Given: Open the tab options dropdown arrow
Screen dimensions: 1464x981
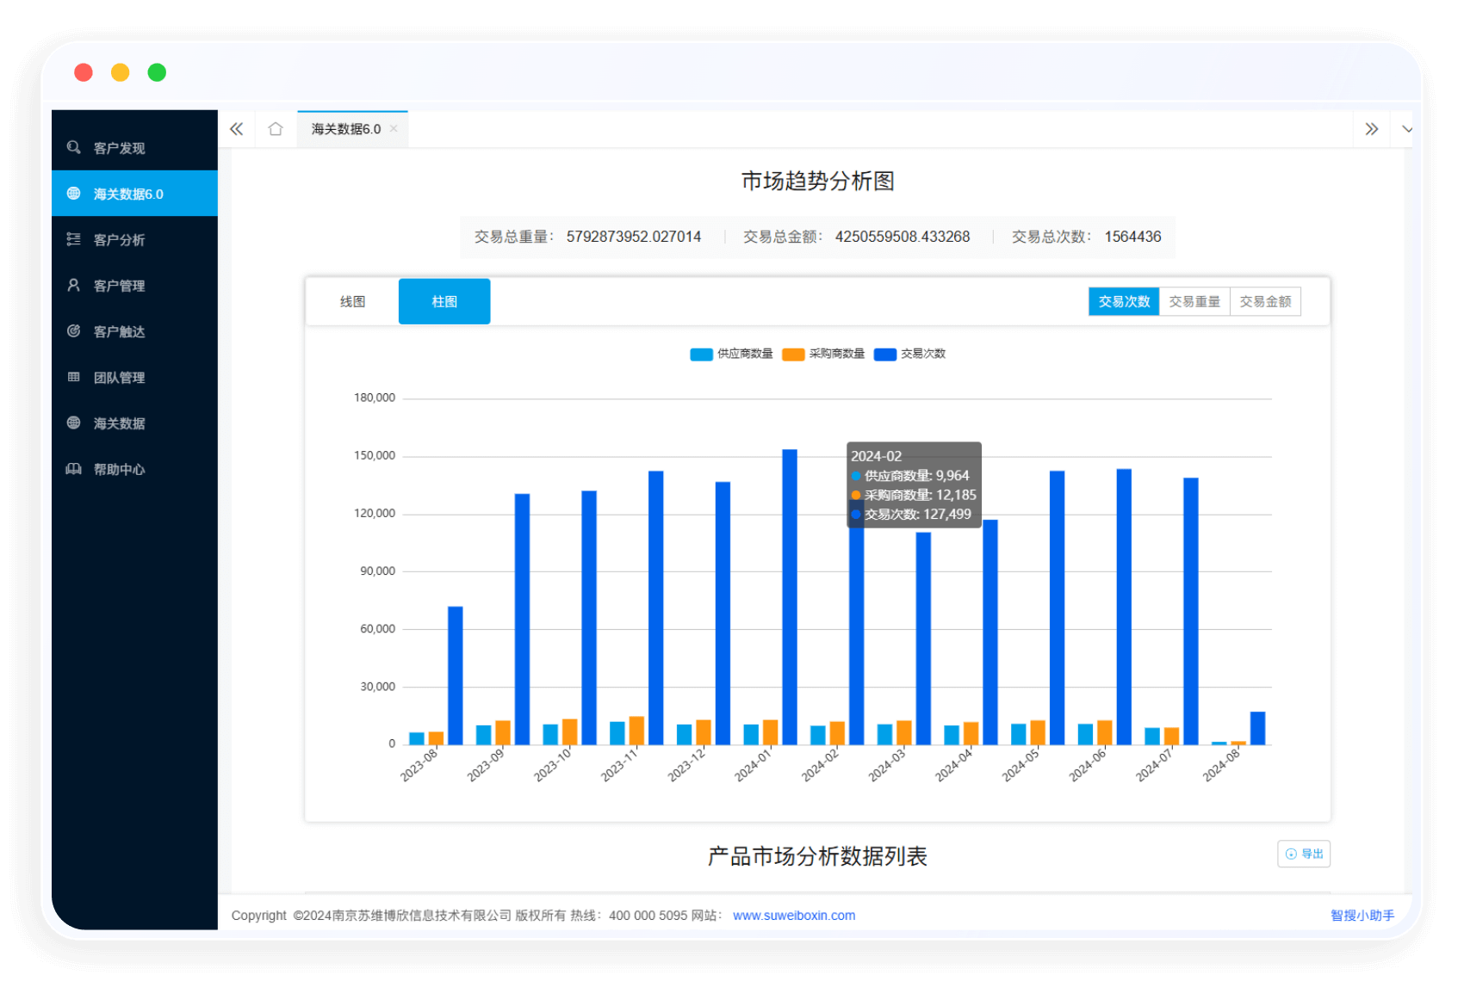Looking at the screenshot, I should pos(1406,129).
